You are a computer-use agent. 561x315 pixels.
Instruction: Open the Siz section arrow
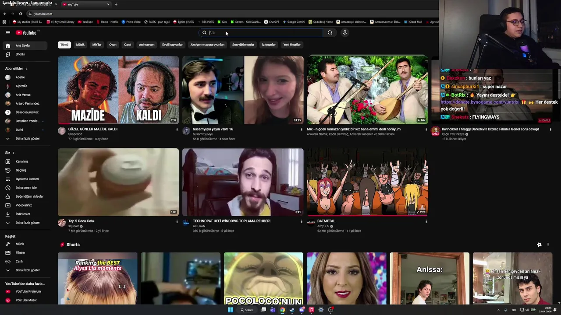14,153
